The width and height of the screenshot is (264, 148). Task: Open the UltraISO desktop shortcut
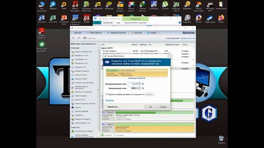199,19
